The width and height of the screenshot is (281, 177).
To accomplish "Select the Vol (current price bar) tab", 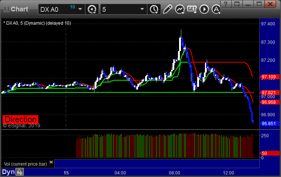I will click(25, 164).
